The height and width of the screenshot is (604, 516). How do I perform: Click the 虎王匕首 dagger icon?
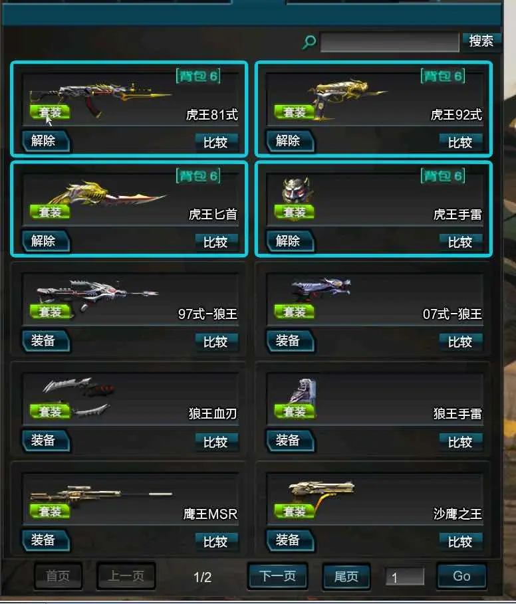(107, 195)
